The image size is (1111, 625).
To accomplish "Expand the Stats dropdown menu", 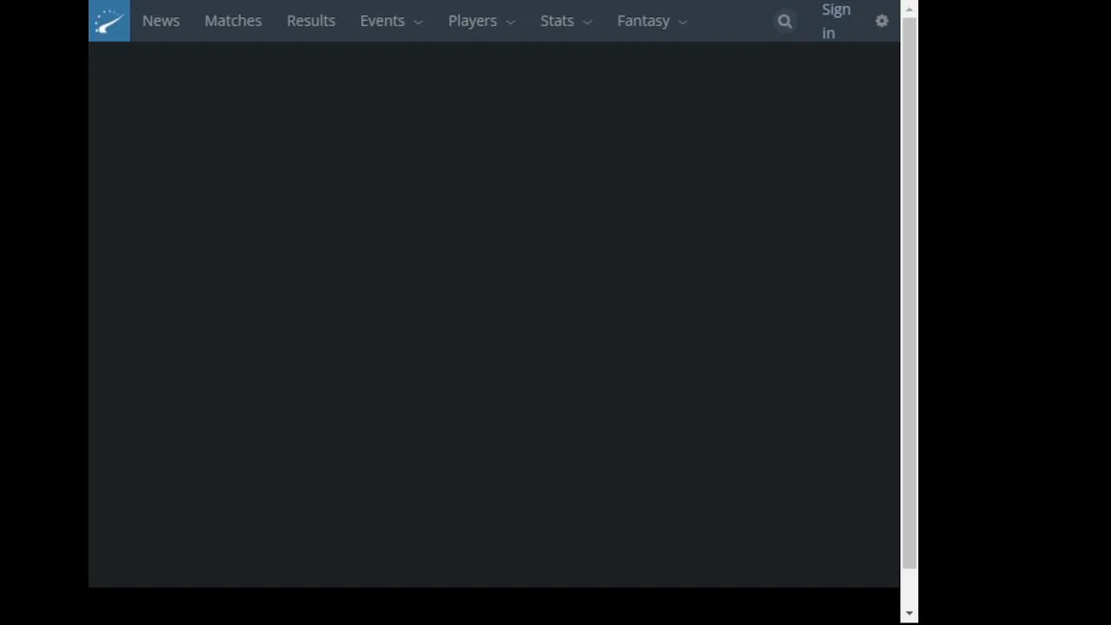I will [x=566, y=21].
